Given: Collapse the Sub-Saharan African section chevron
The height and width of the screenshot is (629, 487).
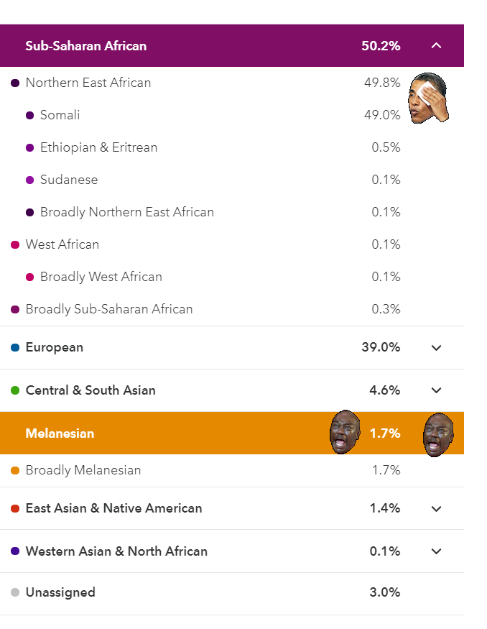Looking at the screenshot, I should coord(436,46).
